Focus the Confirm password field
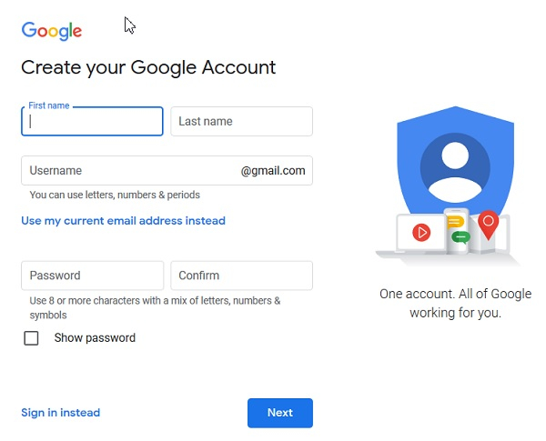Image resolution: width=546 pixels, height=441 pixels. pyautogui.click(x=241, y=276)
